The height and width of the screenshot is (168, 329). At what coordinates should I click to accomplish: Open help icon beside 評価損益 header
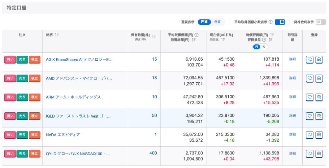pyautogui.click(x=264, y=40)
